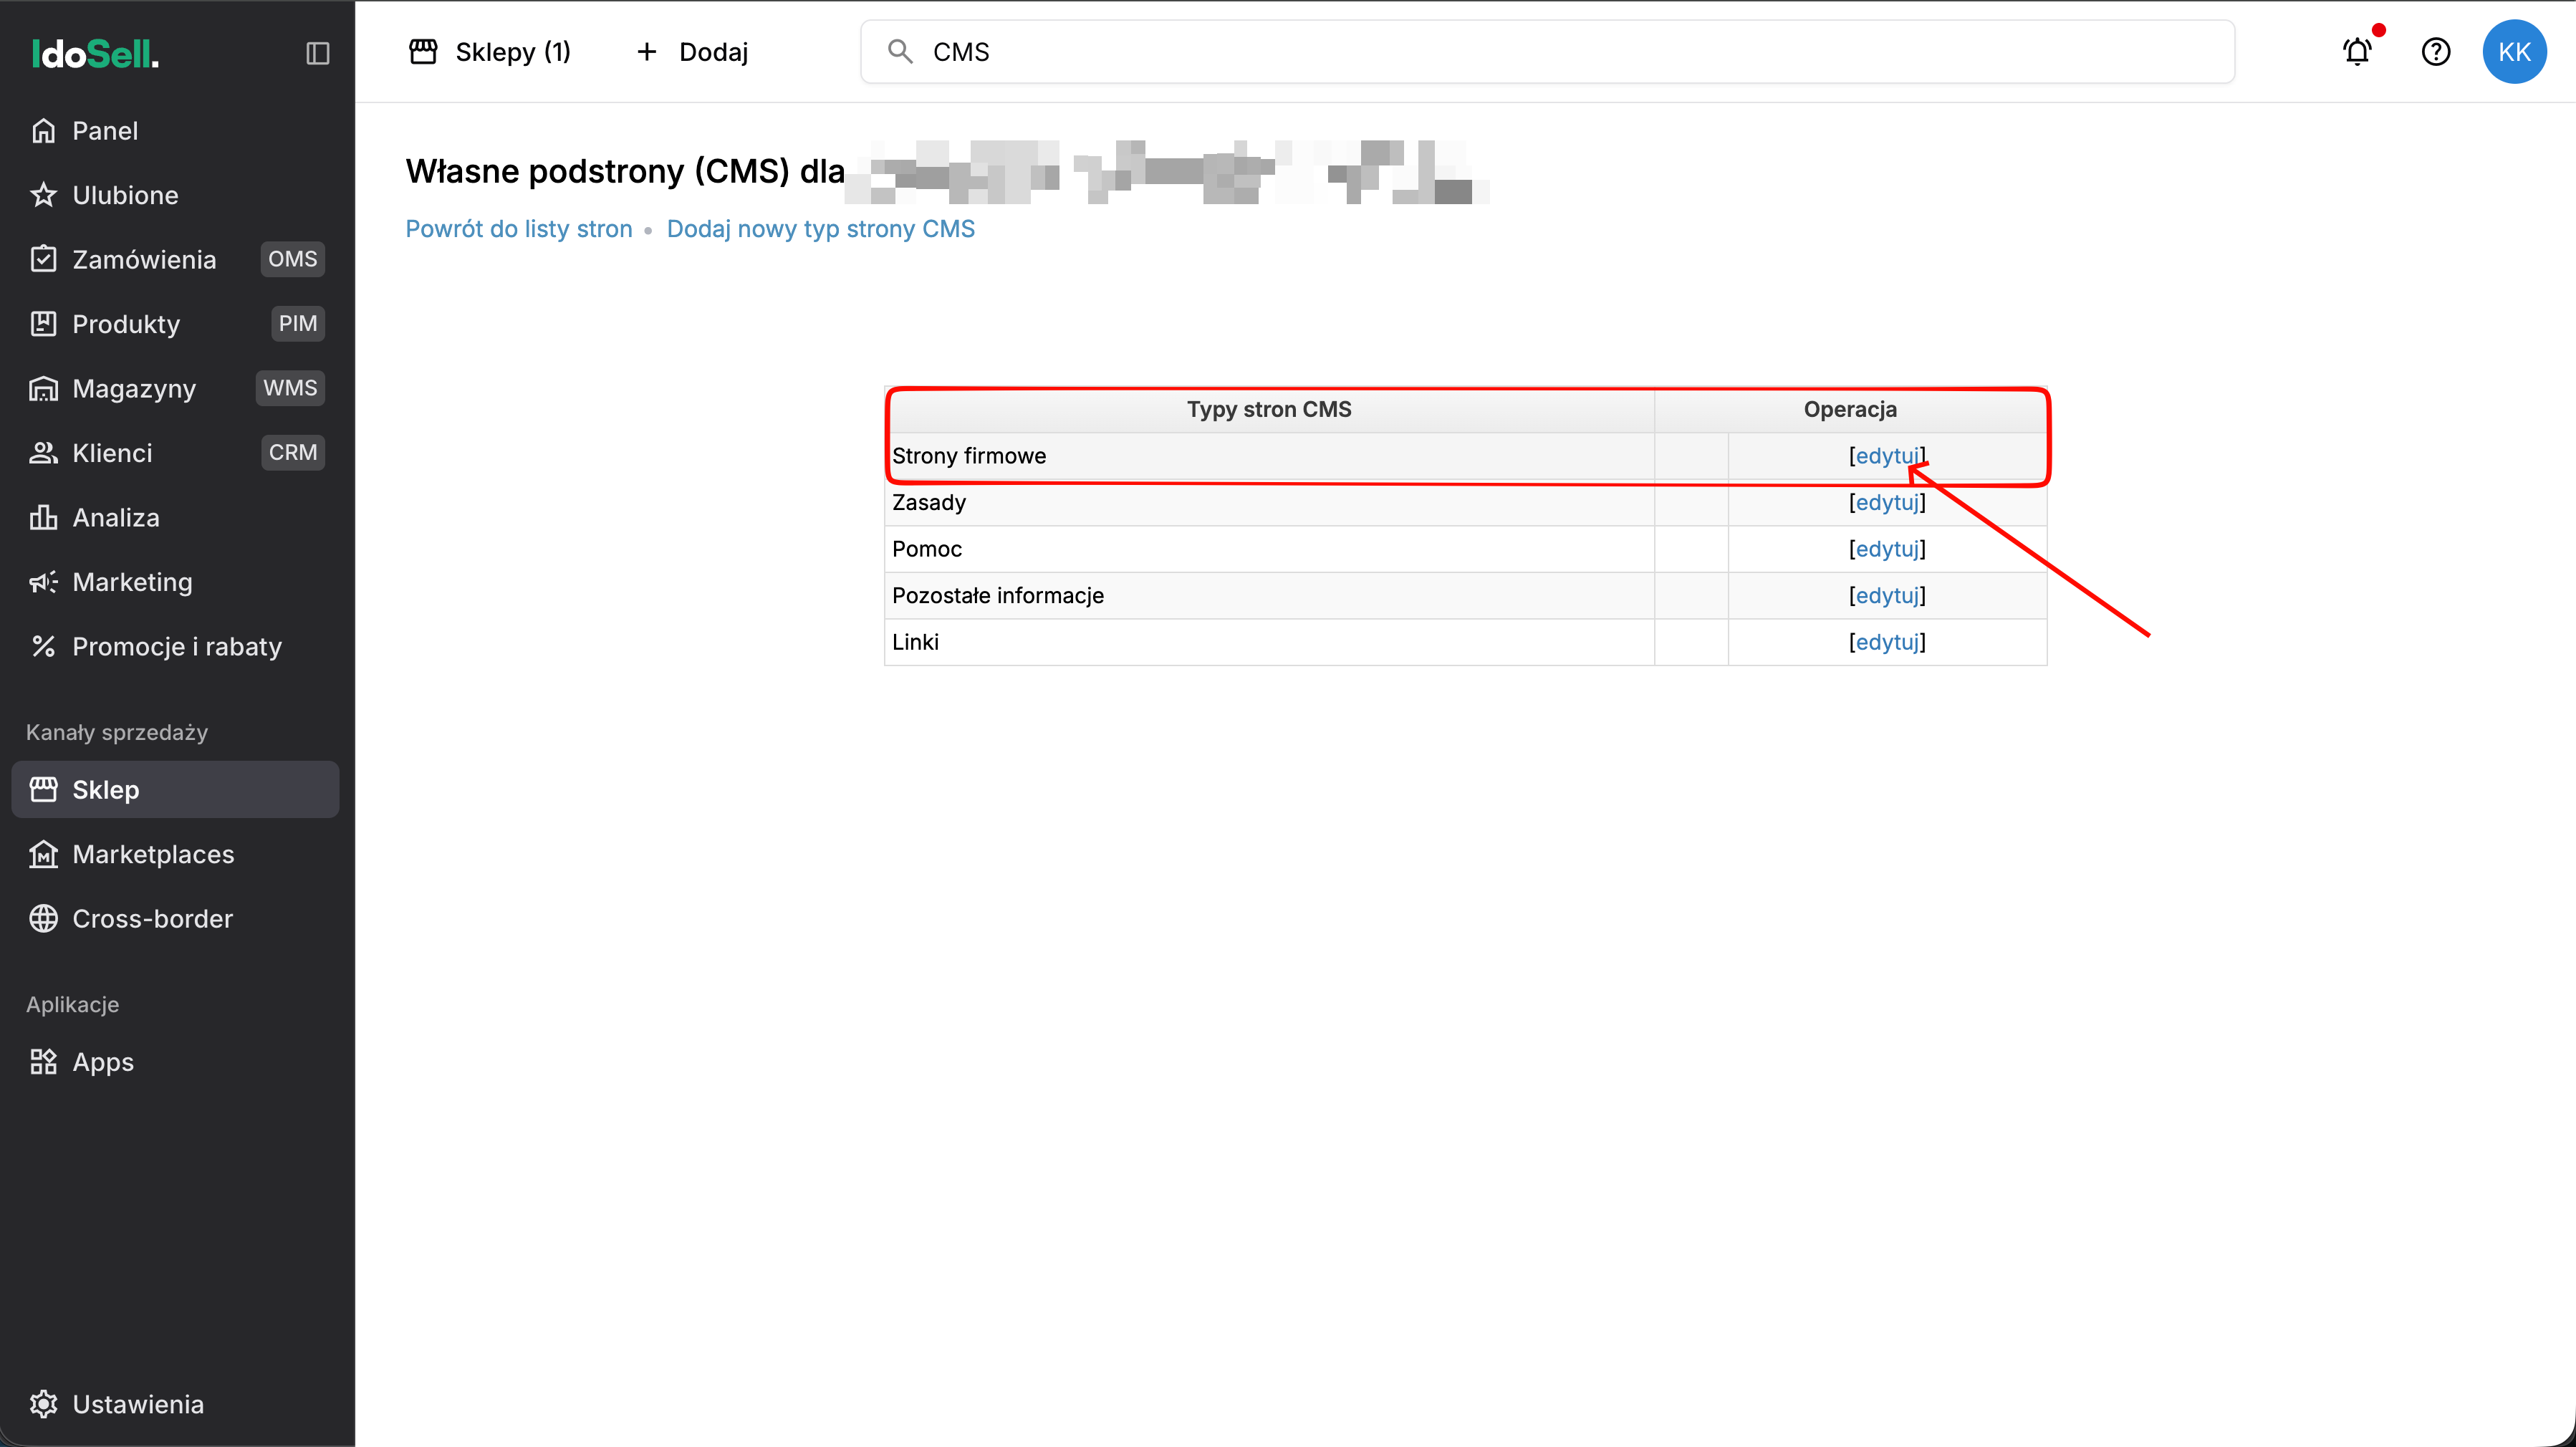Click the OMS badge next to Zamówienia

(x=292, y=259)
